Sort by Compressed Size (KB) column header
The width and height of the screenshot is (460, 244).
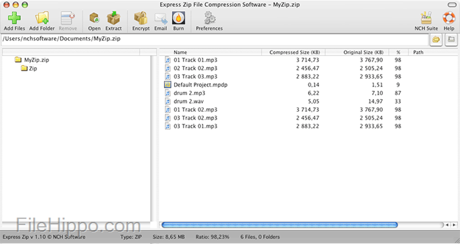[294, 52]
